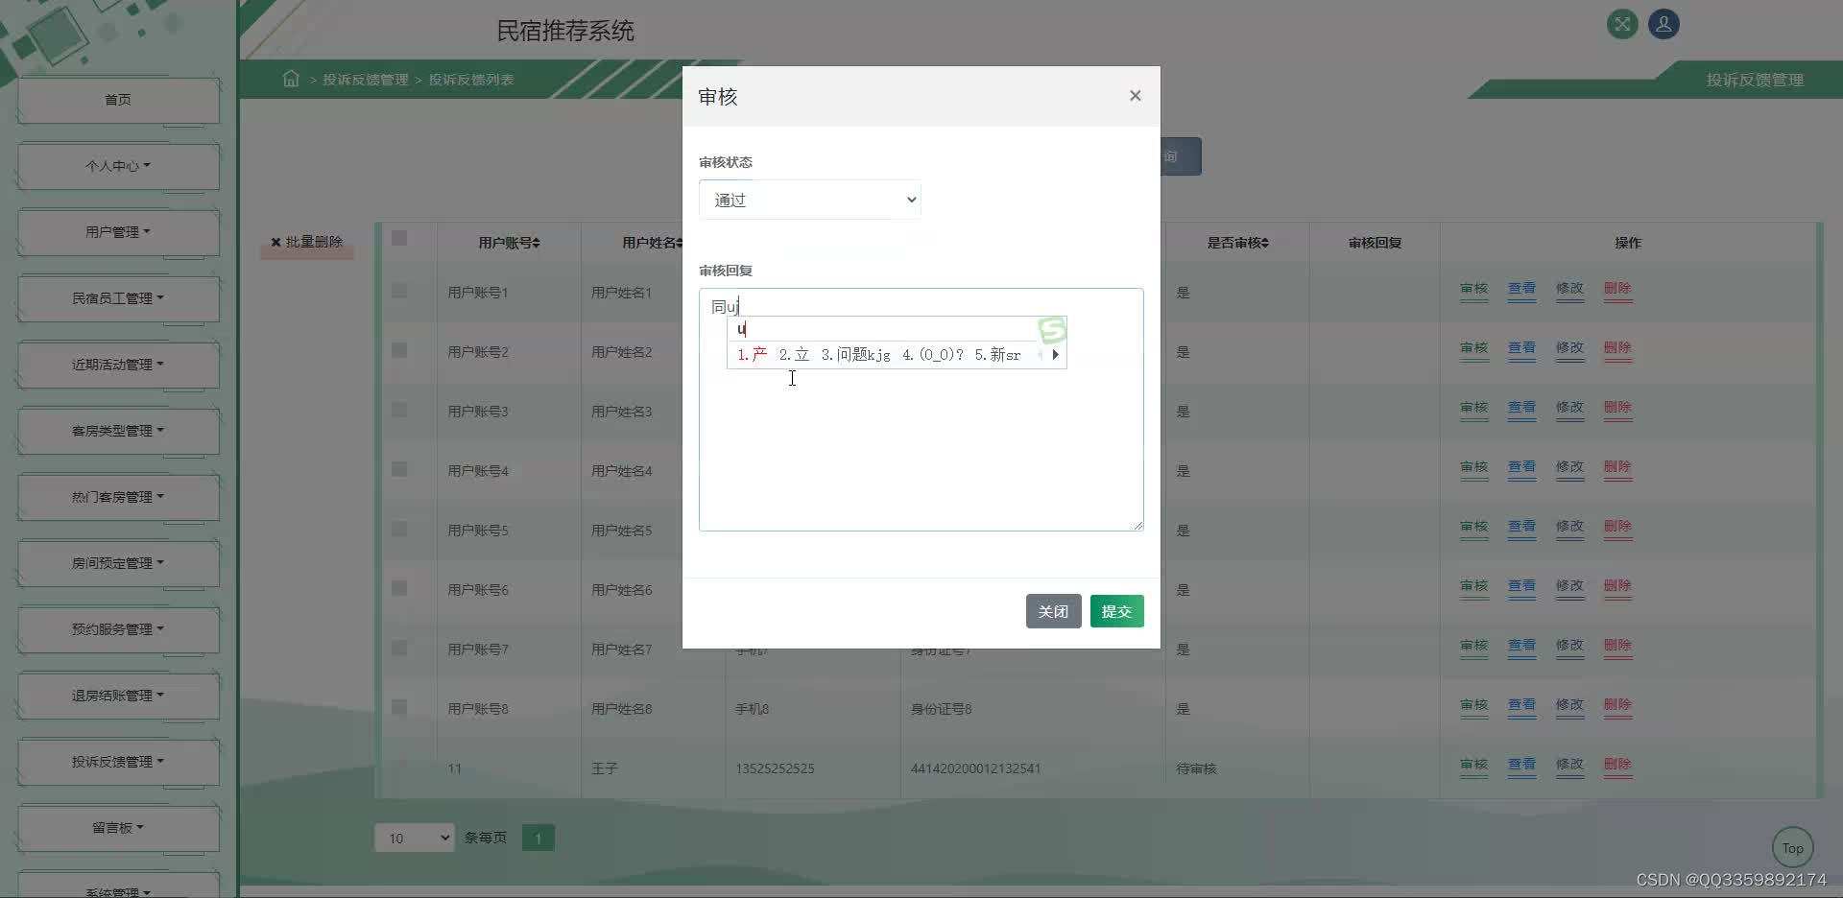Click the home icon in breadcrumb

(x=291, y=79)
